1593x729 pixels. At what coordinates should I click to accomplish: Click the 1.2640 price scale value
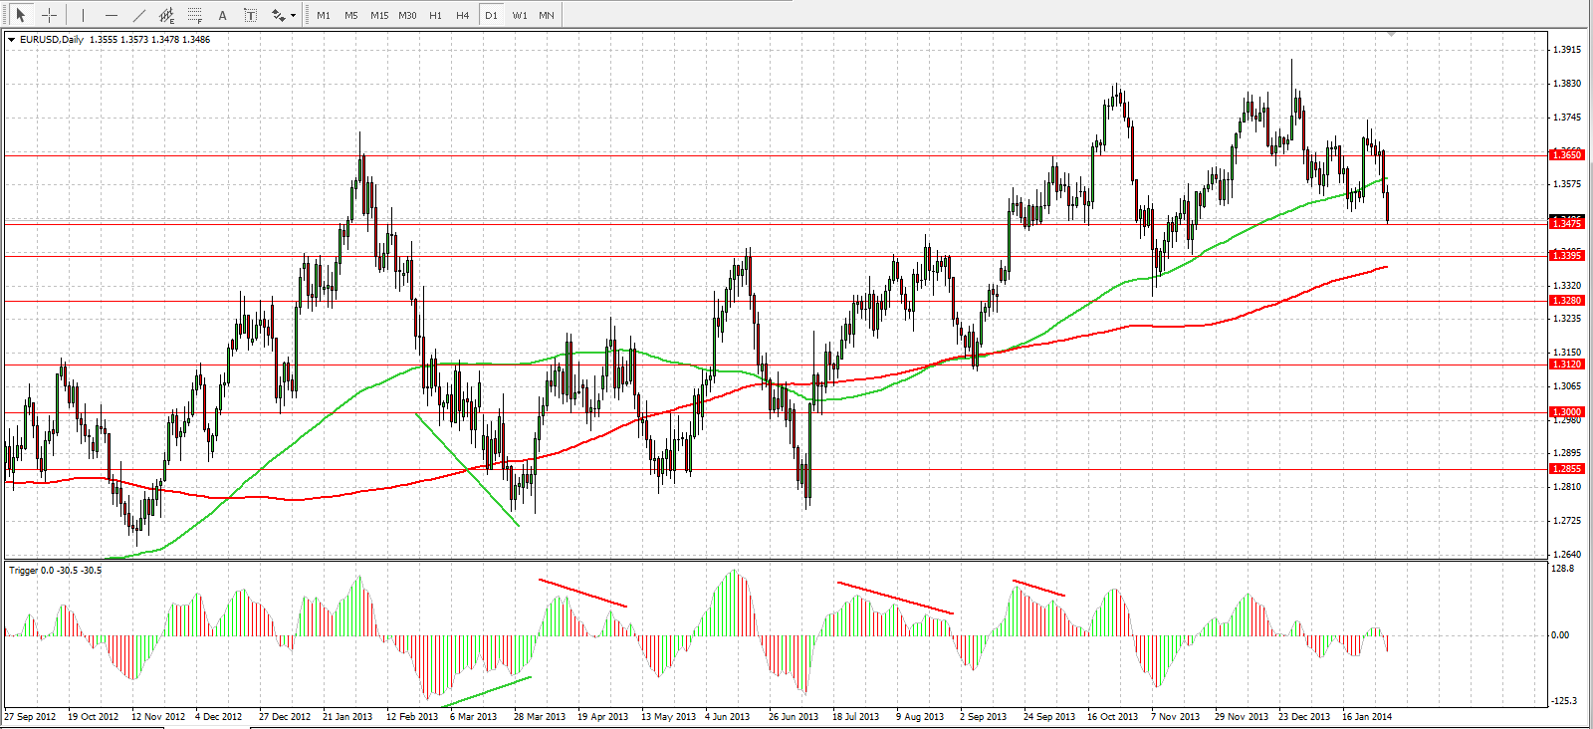(1567, 555)
